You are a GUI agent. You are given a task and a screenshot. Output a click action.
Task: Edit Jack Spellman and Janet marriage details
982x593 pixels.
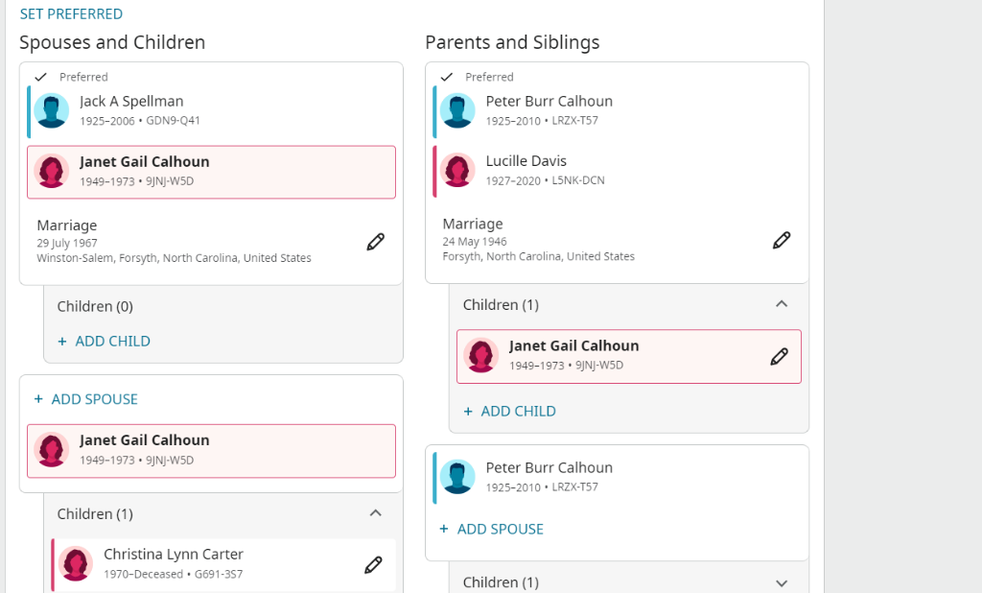(x=375, y=242)
